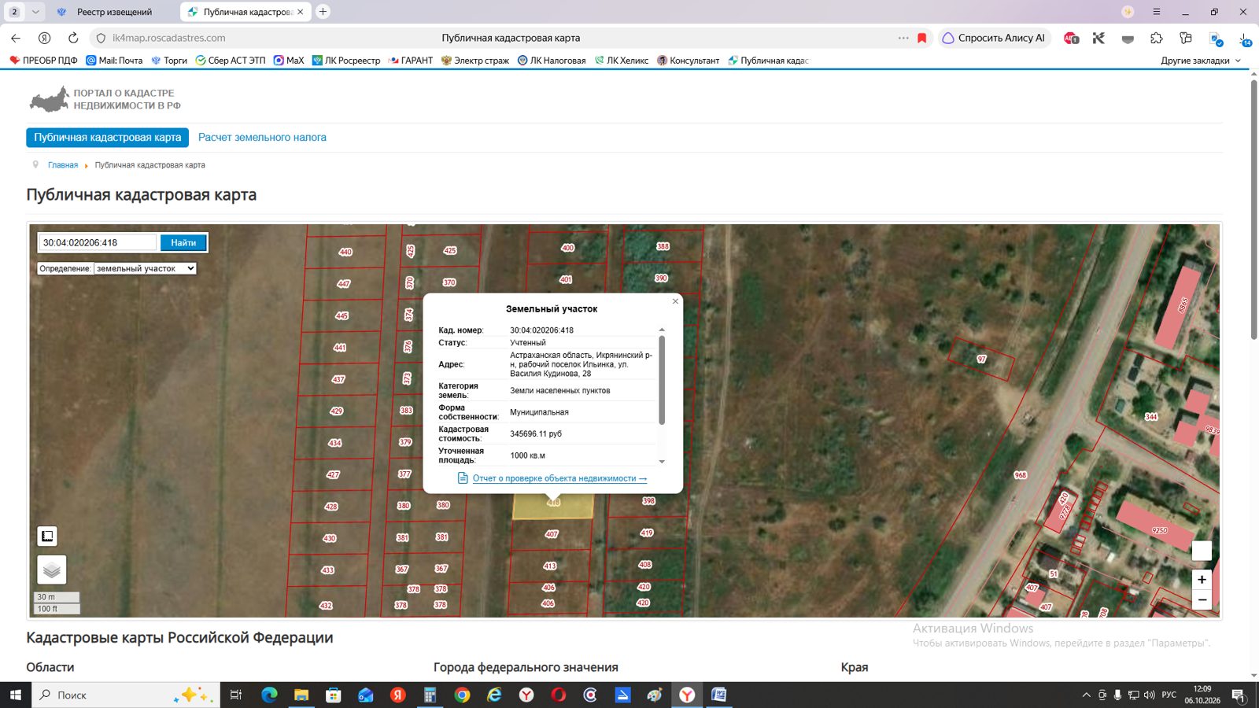Open the Adblock extension icon
The height and width of the screenshot is (708, 1259).
(x=1071, y=38)
